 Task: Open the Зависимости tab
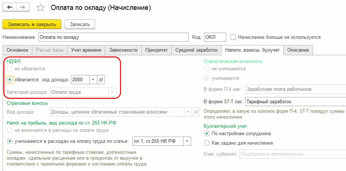[123, 50]
